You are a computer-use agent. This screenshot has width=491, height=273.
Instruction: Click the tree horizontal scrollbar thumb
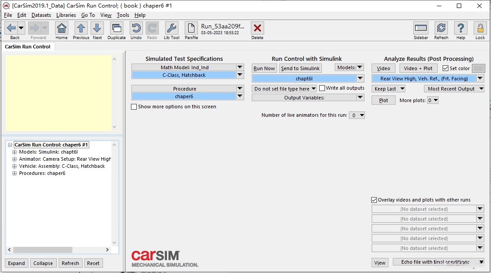pyautogui.click(x=43, y=250)
